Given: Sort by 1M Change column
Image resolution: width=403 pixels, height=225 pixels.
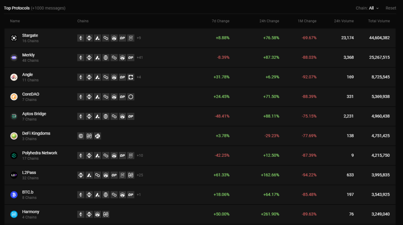Looking at the screenshot, I should 307,21.
